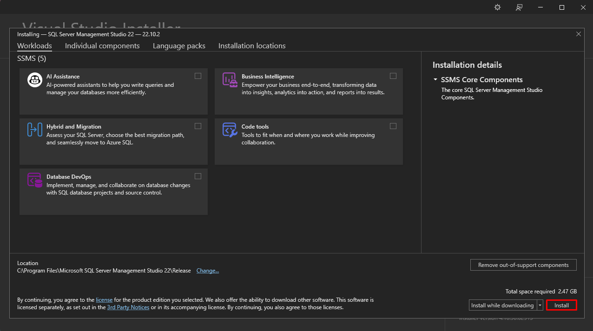The height and width of the screenshot is (331, 593).
Task: Check the Business Intelligence workload
Action: pos(393,76)
